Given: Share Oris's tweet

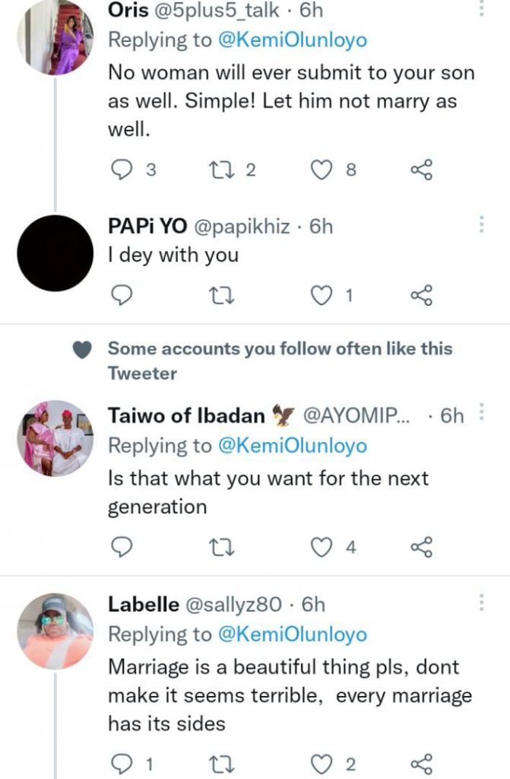Looking at the screenshot, I should [x=421, y=170].
